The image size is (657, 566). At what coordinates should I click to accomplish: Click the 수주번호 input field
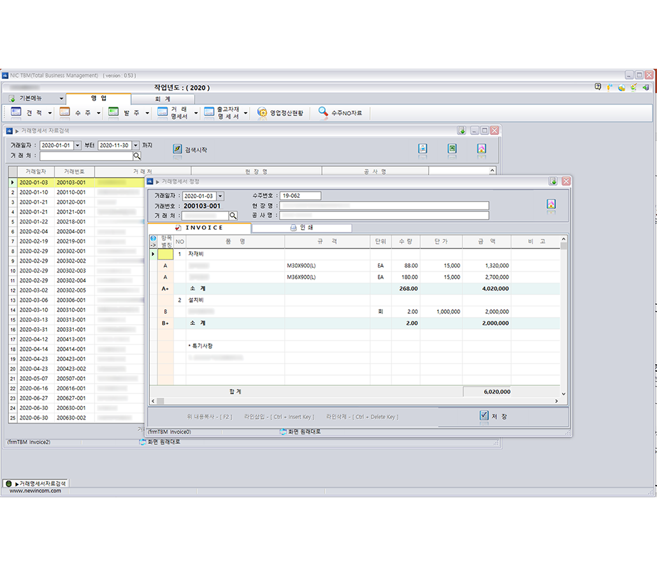[300, 196]
